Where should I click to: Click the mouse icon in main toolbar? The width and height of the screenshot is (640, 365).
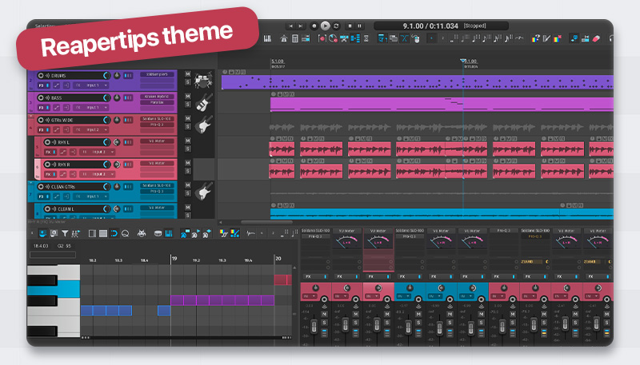tap(415, 38)
